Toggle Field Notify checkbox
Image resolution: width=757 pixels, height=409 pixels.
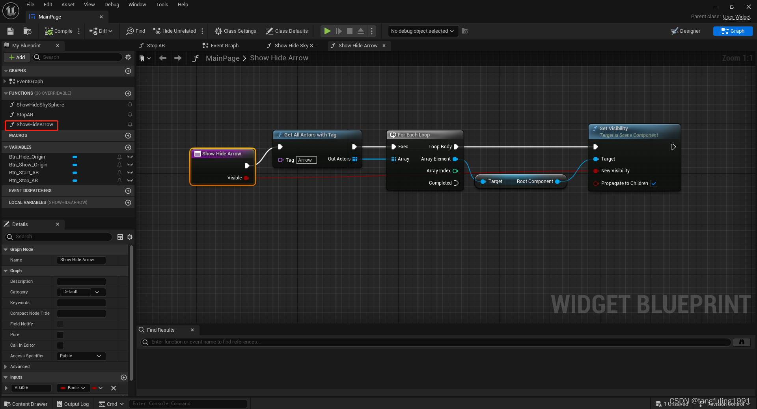point(60,324)
